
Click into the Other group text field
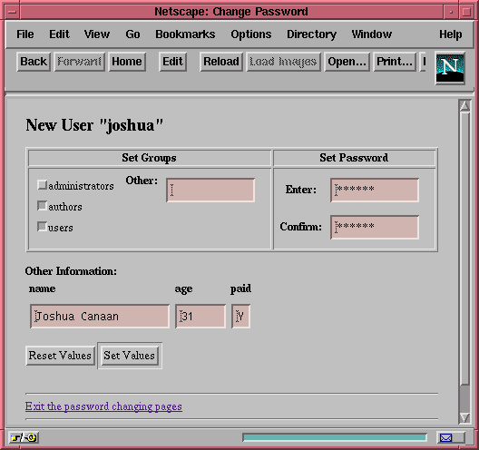click(x=210, y=190)
